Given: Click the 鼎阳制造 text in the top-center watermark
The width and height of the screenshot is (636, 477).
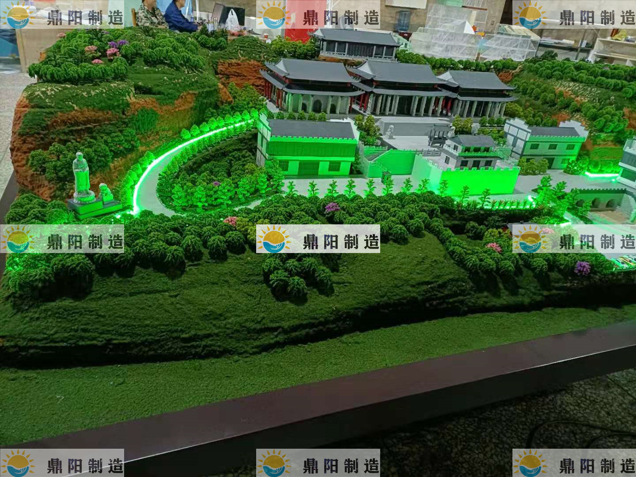Looking at the screenshot, I should tap(341, 18).
